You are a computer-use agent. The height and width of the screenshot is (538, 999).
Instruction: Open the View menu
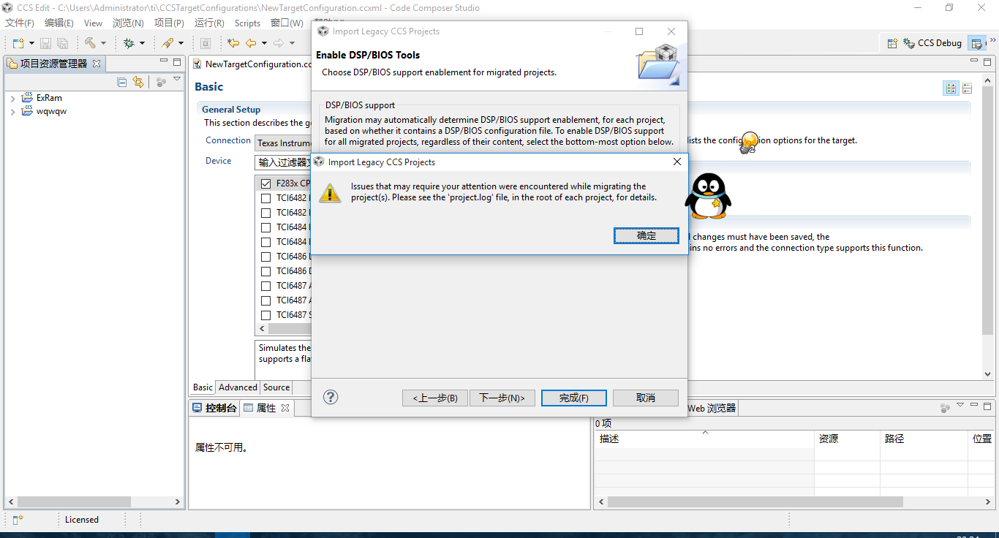(93, 23)
